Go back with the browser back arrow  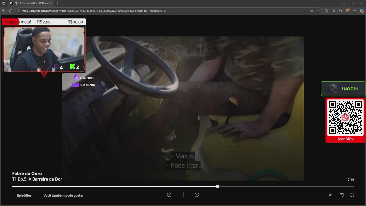pyautogui.click(x=4, y=11)
